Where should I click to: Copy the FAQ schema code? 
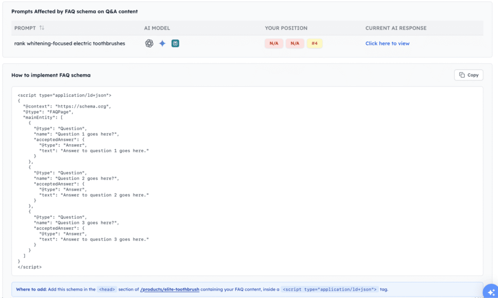[x=468, y=75]
